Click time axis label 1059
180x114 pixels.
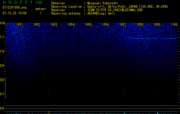point(157,25)
